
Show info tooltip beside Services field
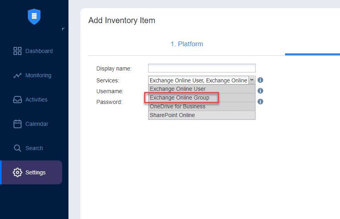coord(260,80)
